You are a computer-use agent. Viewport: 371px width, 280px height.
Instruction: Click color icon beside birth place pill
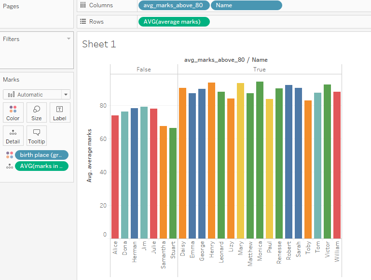(9, 155)
